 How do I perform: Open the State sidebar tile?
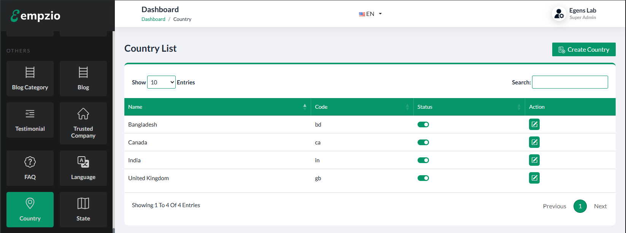pos(83,209)
